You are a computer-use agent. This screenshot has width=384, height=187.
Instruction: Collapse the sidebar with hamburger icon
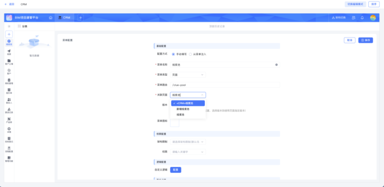click(x=9, y=26)
